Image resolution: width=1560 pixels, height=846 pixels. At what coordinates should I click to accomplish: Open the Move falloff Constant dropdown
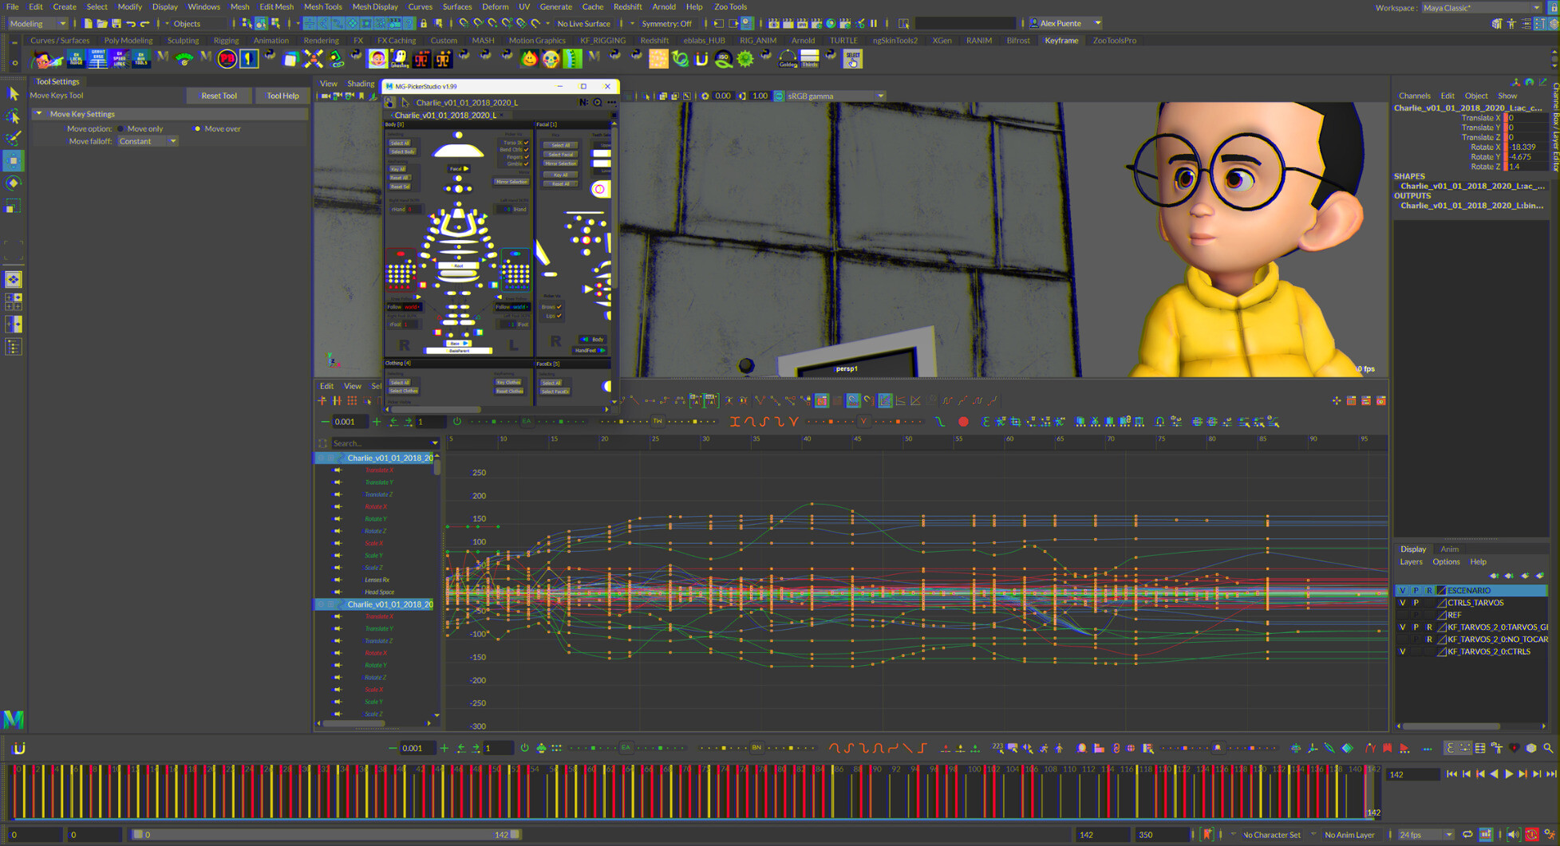point(148,141)
